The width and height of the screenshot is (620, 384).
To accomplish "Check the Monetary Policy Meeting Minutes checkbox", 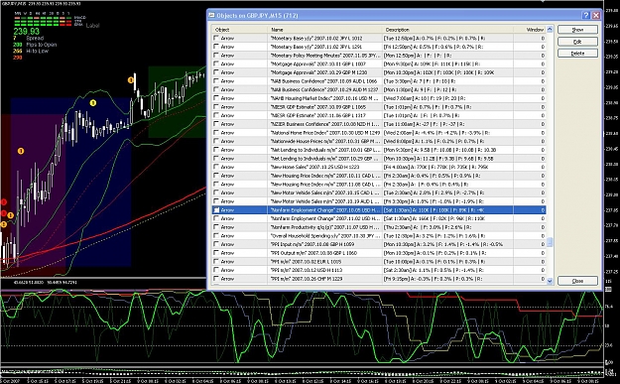I will pos(216,56).
